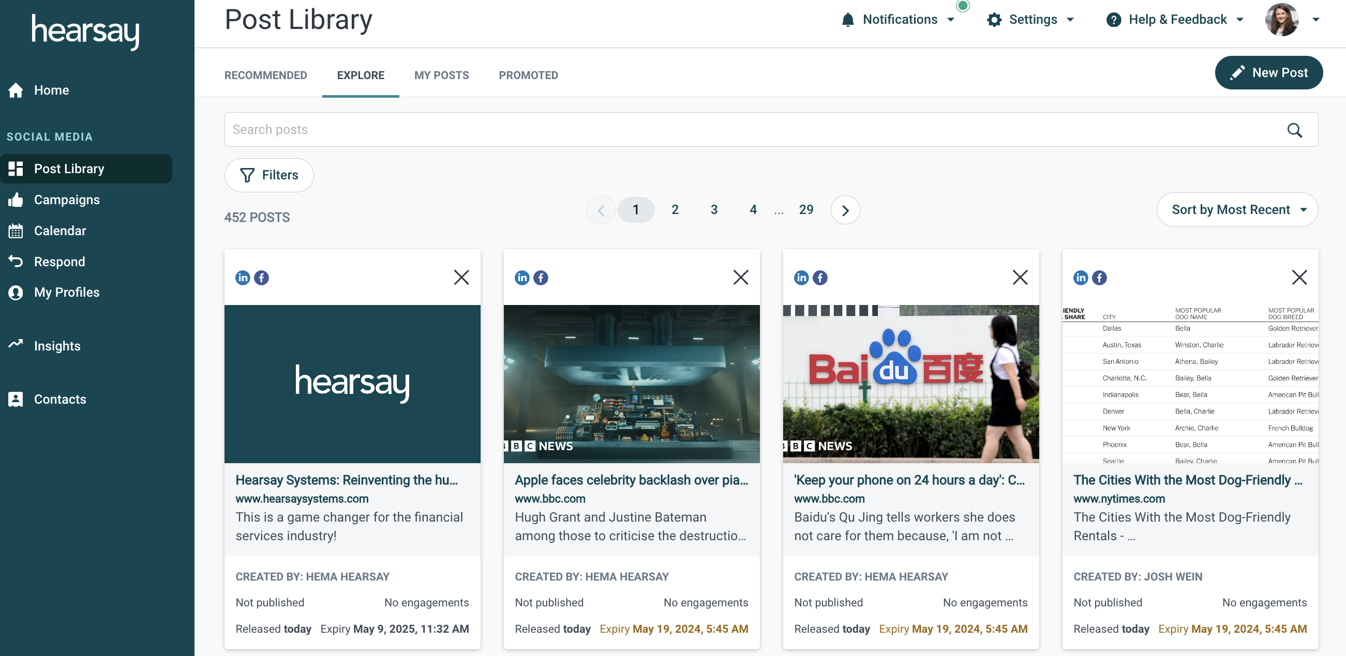The height and width of the screenshot is (656, 1346).
Task: Open www.nytimes.com link
Action: [1119, 499]
